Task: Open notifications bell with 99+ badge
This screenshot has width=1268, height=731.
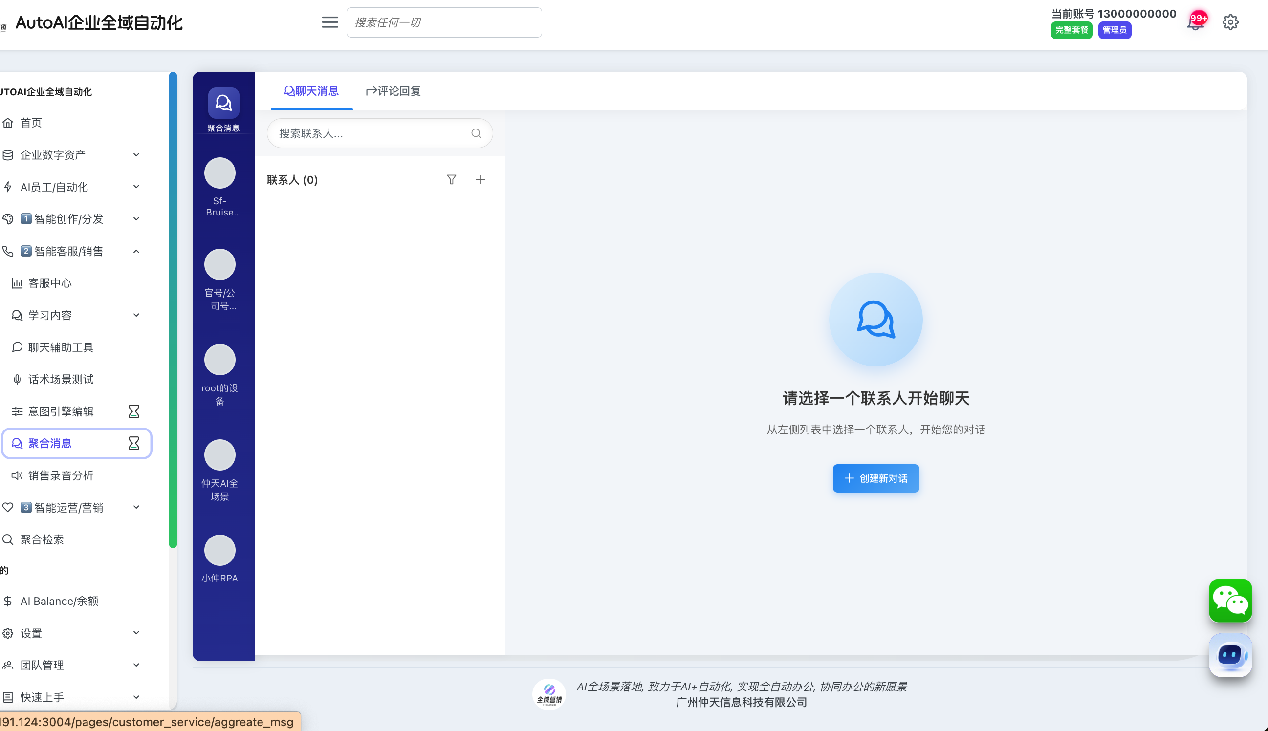Action: [1196, 22]
